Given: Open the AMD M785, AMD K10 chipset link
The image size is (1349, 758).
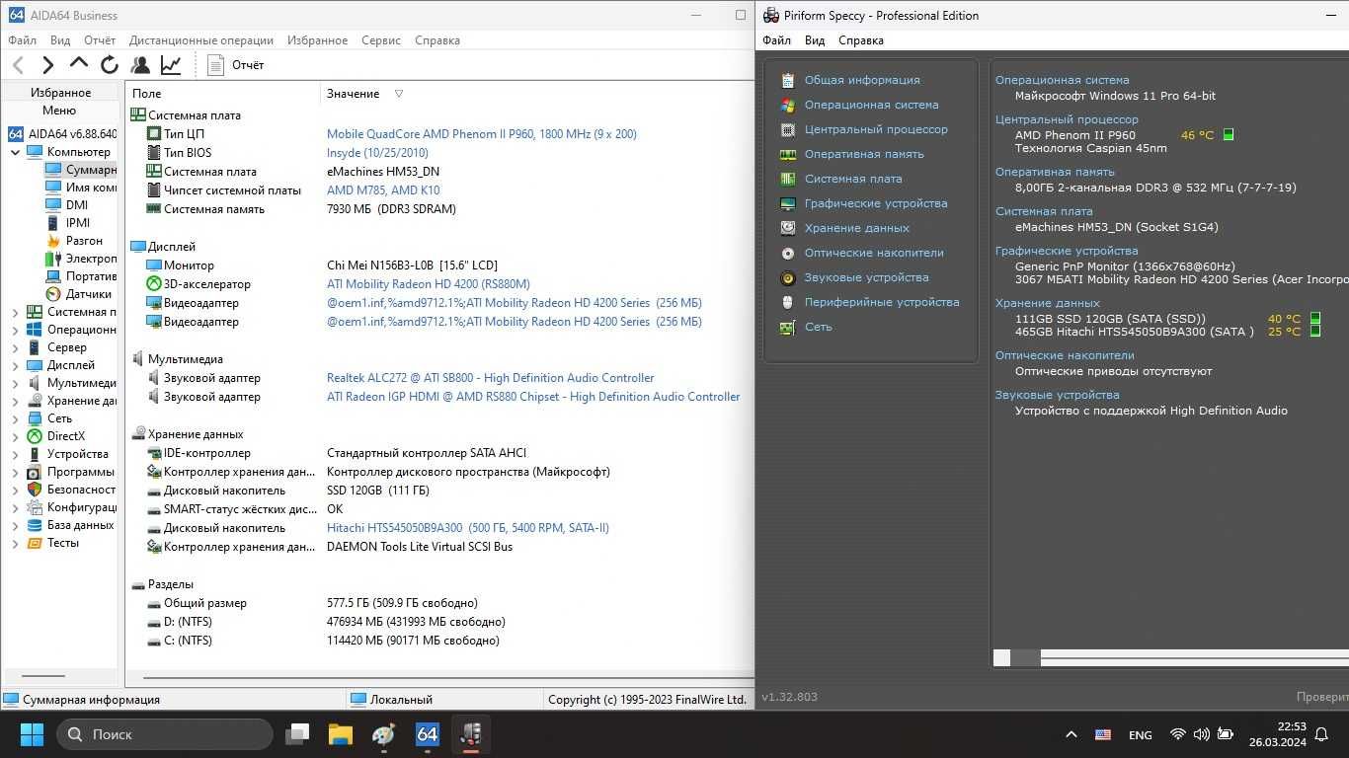Looking at the screenshot, I should (x=383, y=190).
